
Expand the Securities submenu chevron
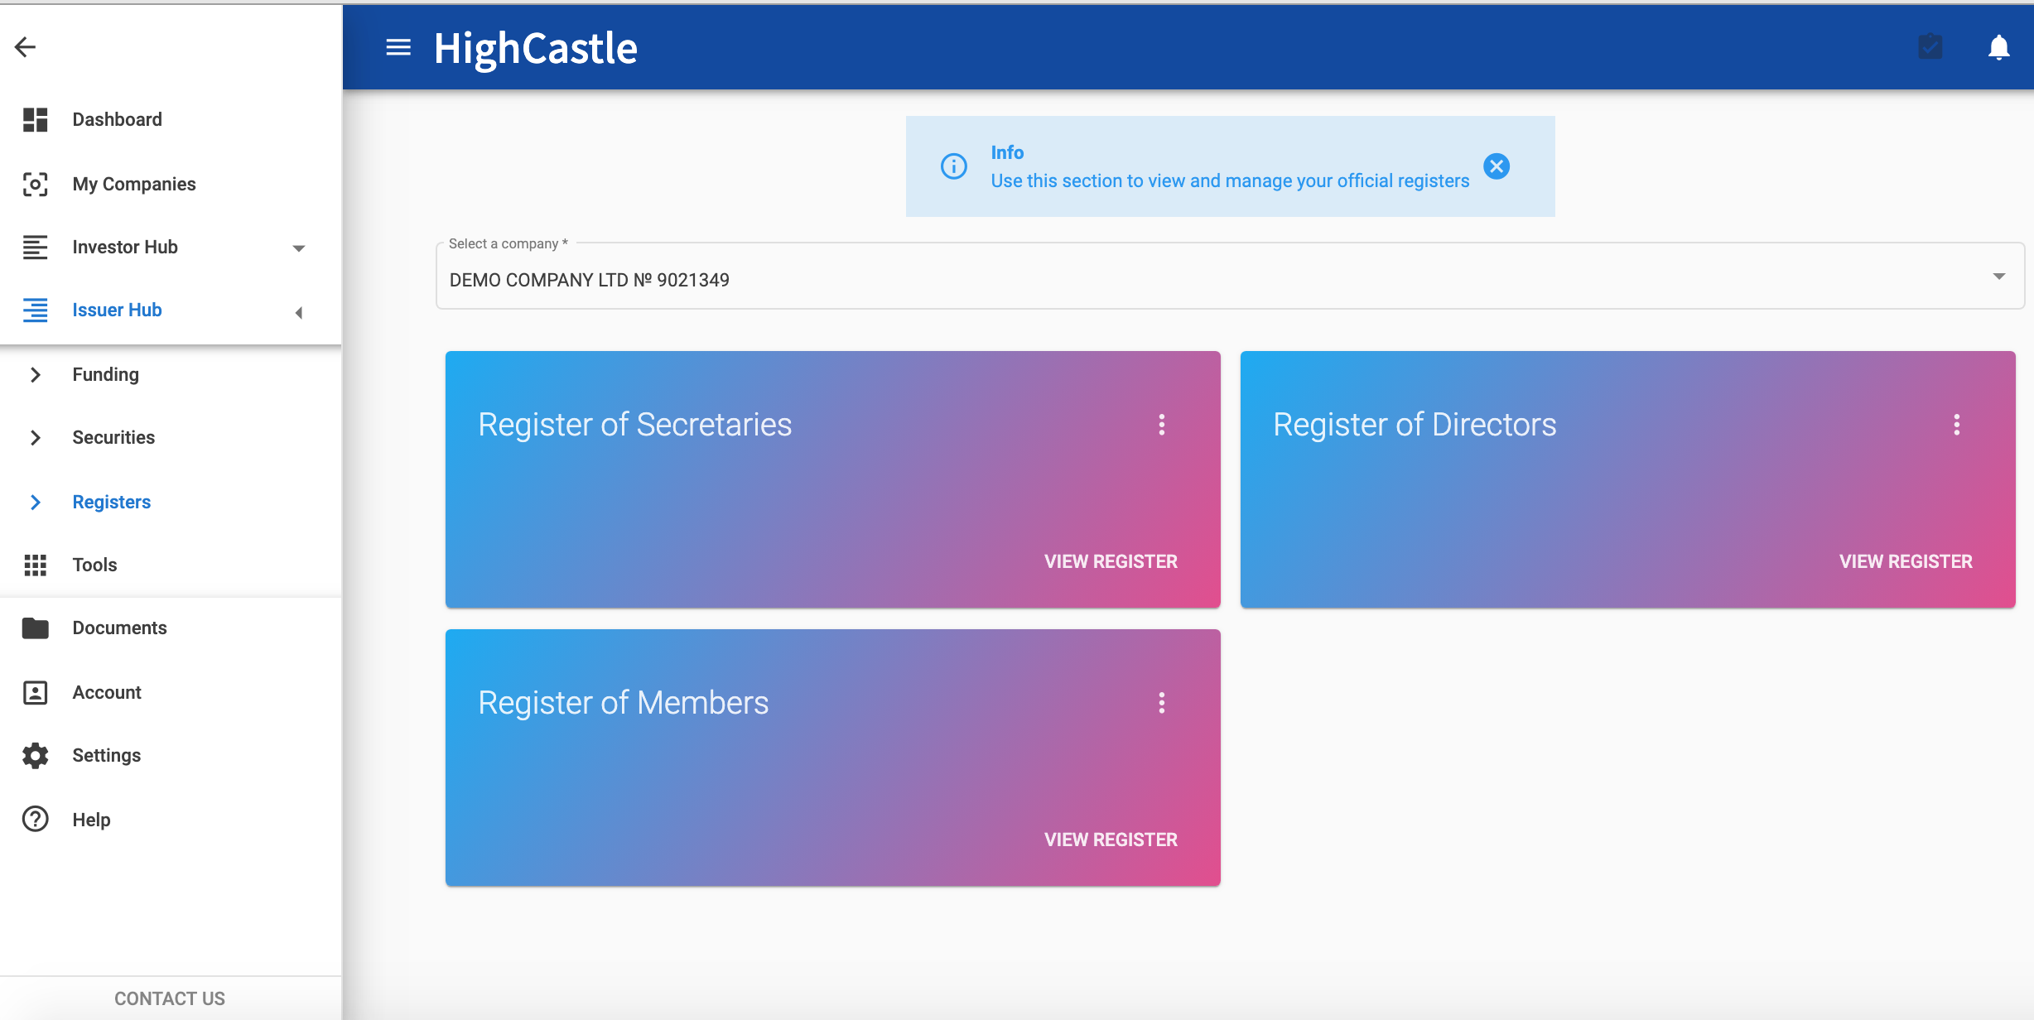tap(35, 437)
